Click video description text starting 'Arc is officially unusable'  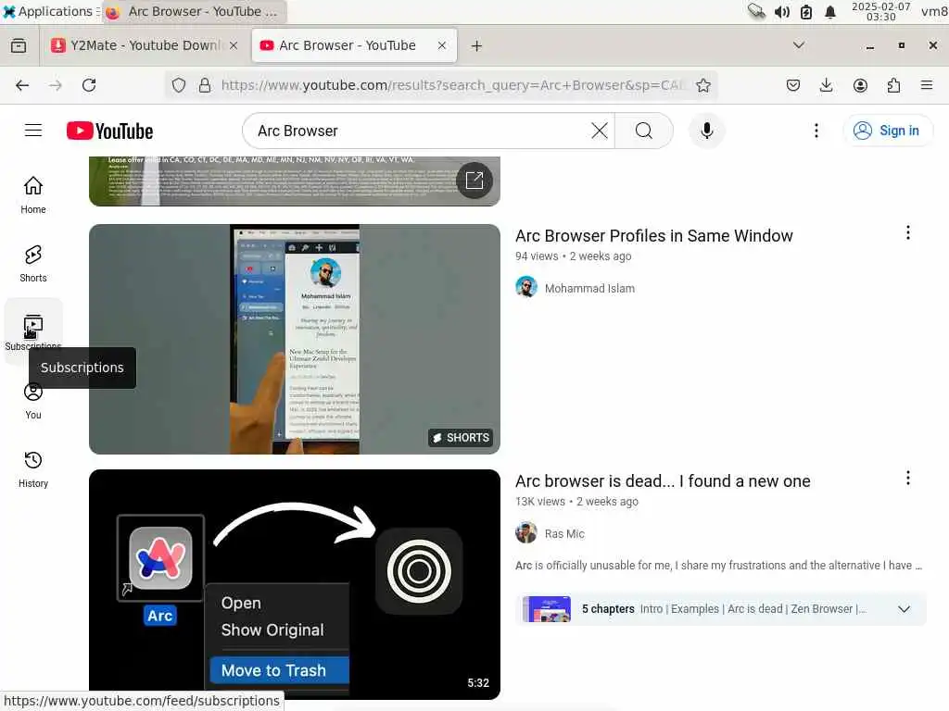(718, 566)
